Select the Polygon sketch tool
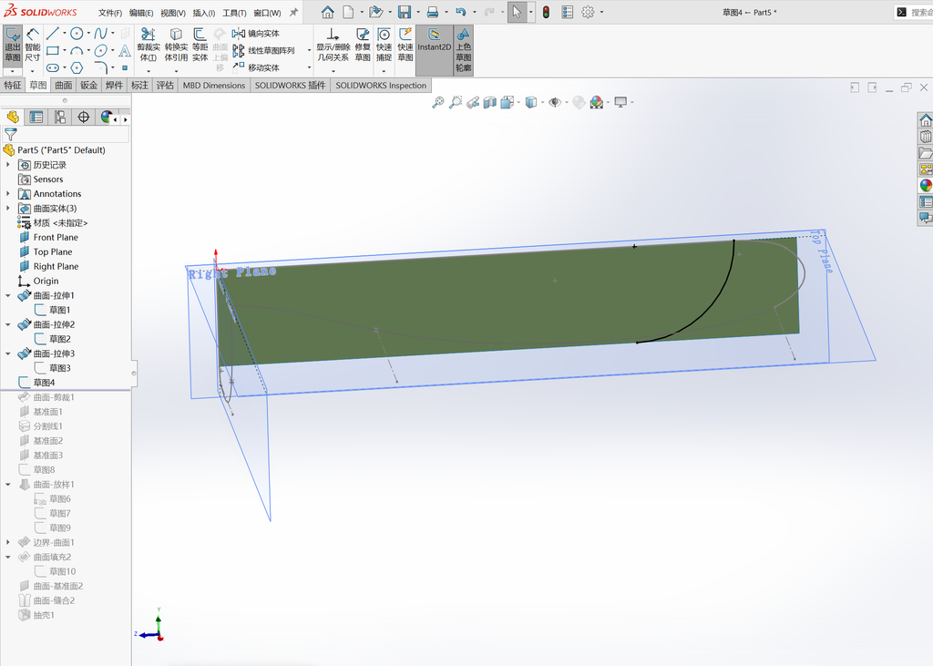 77,67
